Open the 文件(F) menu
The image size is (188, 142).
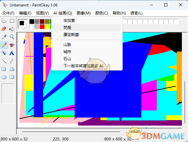tap(8, 13)
